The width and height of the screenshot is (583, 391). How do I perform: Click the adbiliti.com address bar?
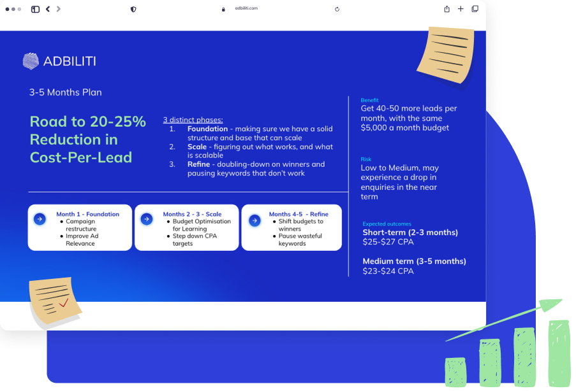click(246, 8)
